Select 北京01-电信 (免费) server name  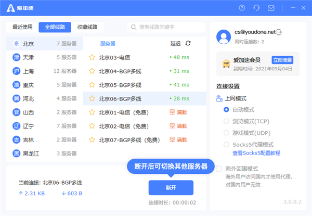point(124,112)
